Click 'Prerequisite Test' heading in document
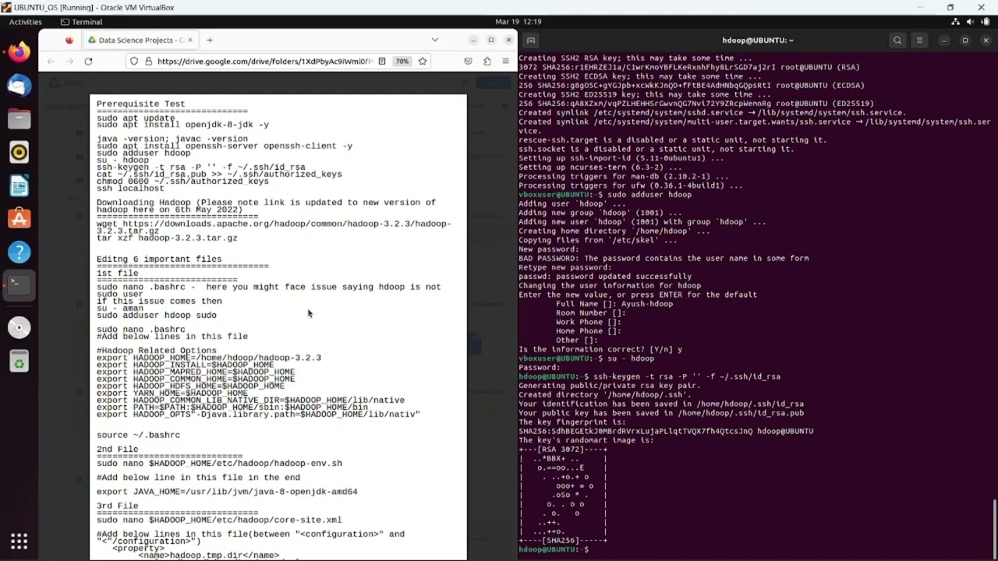This screenshot has width=998, height=561. click(140, 104)
